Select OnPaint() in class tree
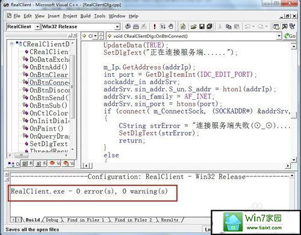 pyautogui.click(x=46, y=129)
